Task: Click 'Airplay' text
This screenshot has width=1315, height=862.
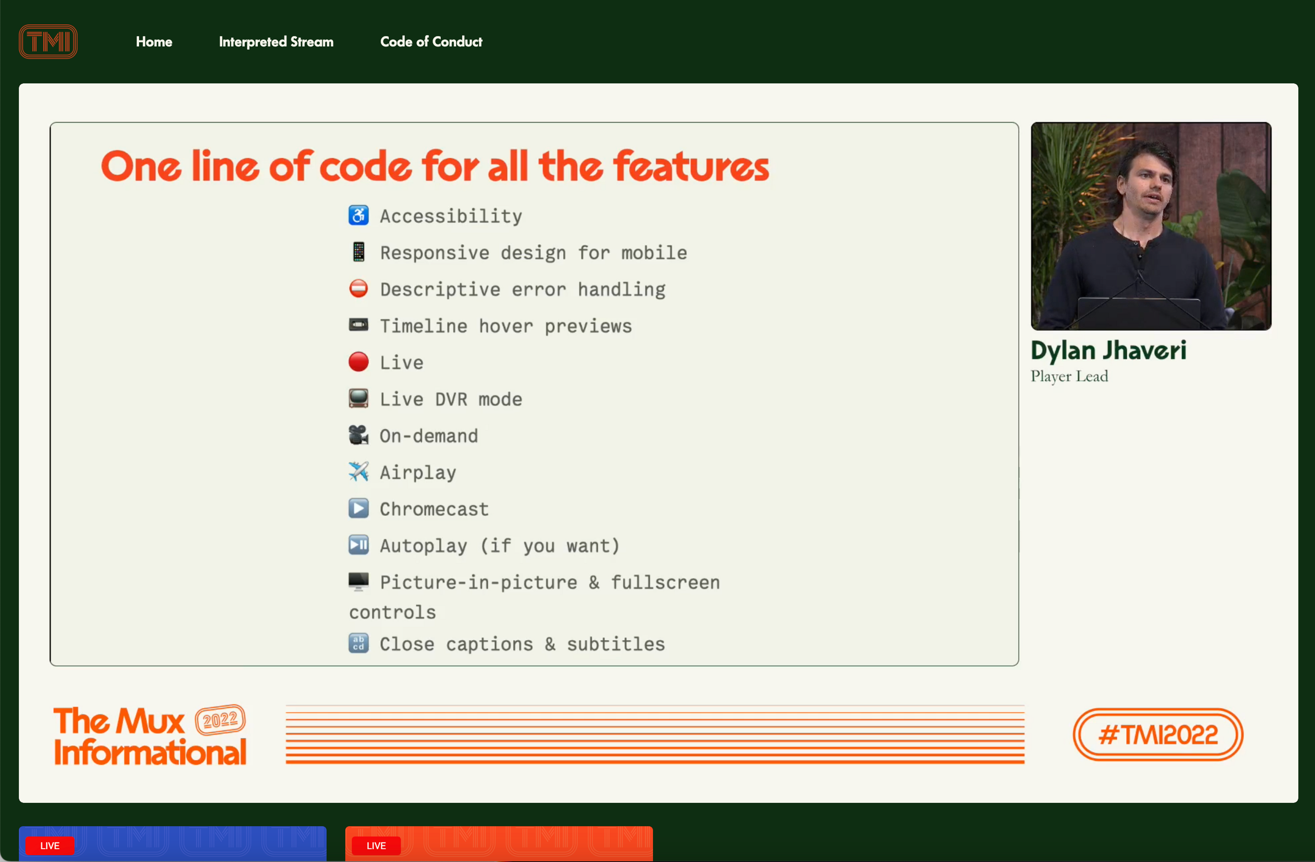Action: 418,473
